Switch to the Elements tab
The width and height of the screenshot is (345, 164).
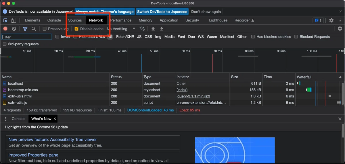click(32, 20)
